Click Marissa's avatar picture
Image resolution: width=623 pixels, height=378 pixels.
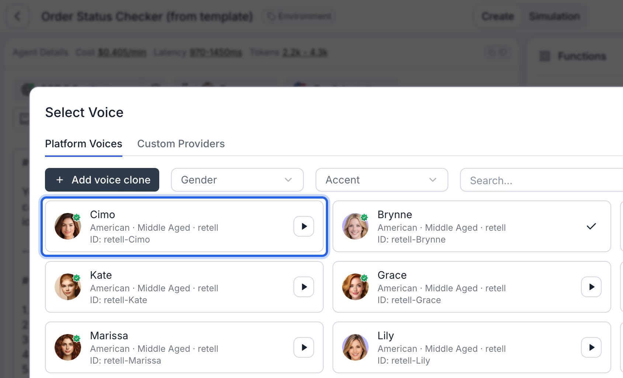[x=68, y=347]
